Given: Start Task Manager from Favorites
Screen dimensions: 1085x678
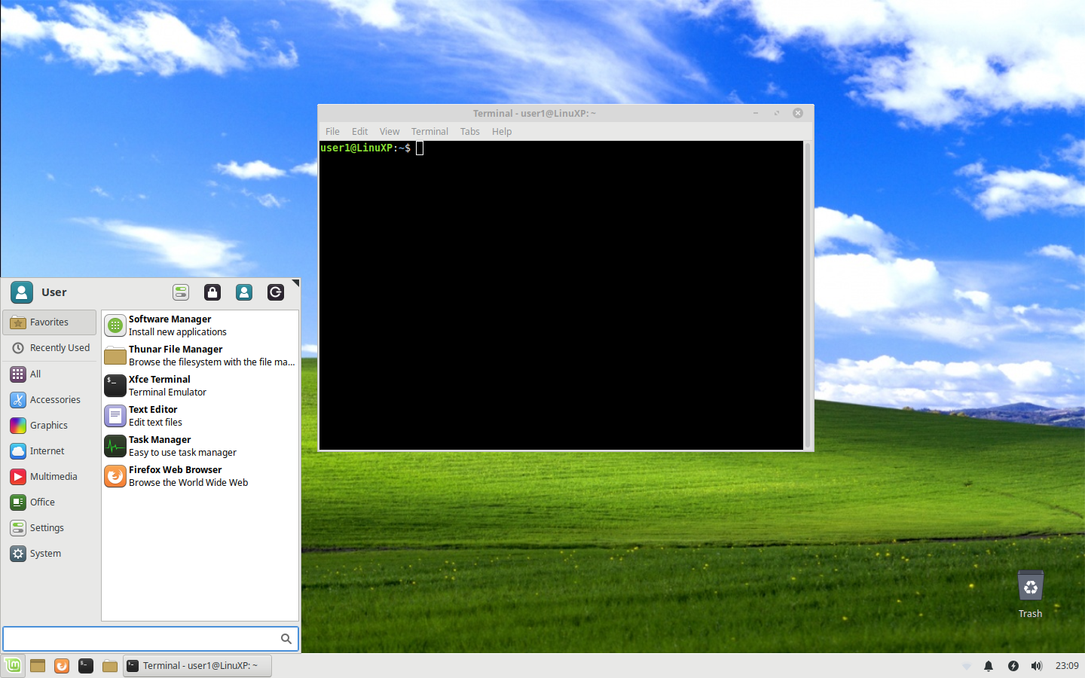Looking at the screenshot, I should pyautogui.click(x=200, y=446).
